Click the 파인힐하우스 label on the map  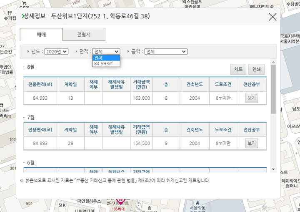(x=89, y=201)
